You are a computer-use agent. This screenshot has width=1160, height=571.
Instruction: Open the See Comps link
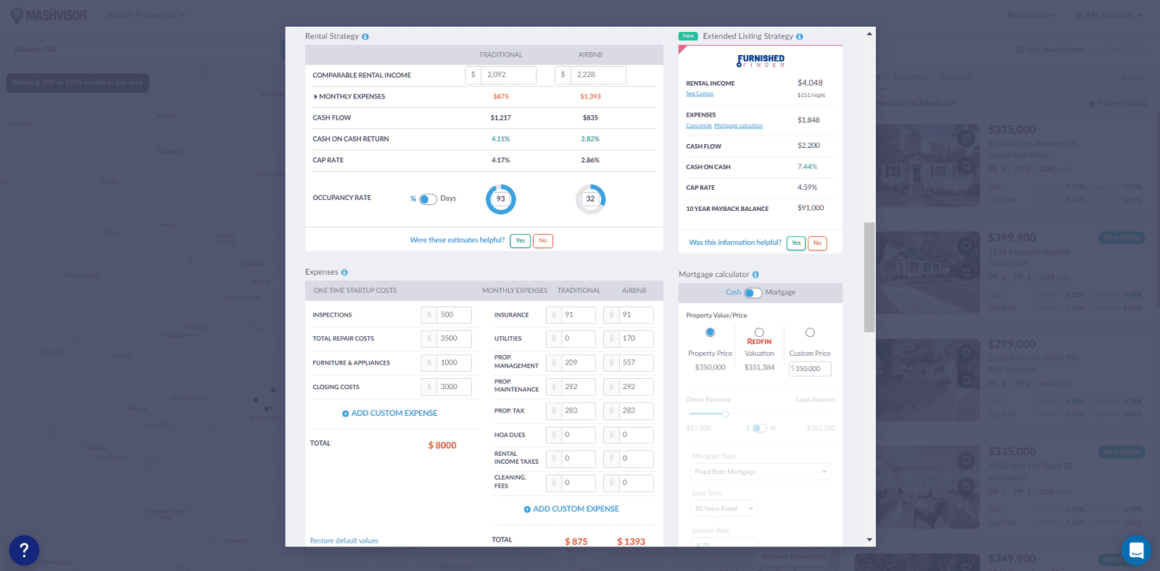point(700,93)
